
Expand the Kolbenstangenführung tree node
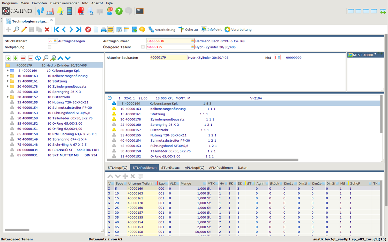[x=8, y=76]
